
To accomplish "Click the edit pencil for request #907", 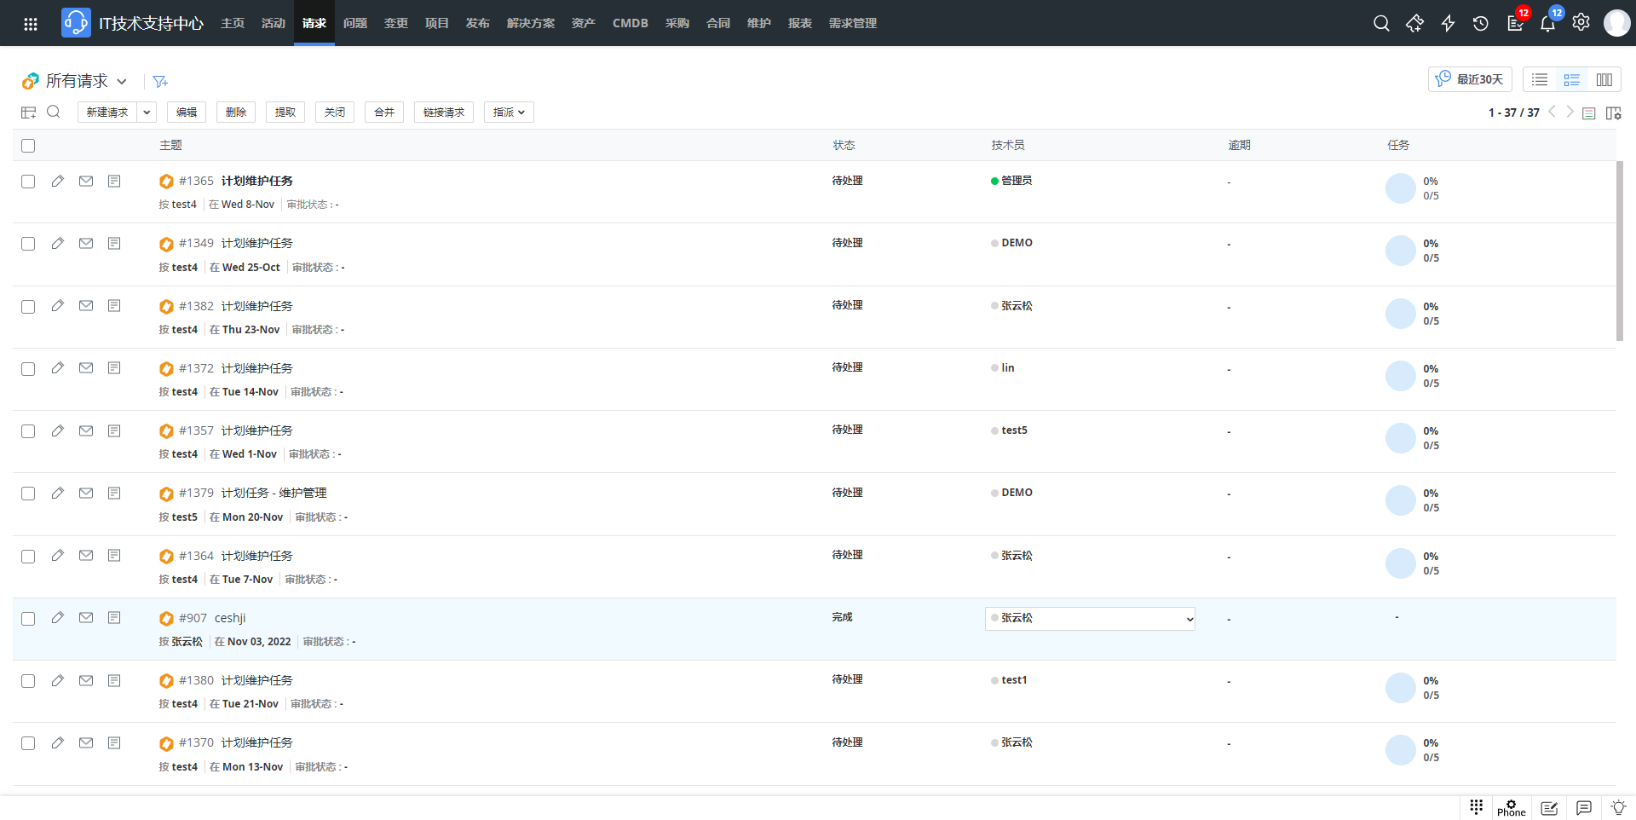I will pos(58,617).
